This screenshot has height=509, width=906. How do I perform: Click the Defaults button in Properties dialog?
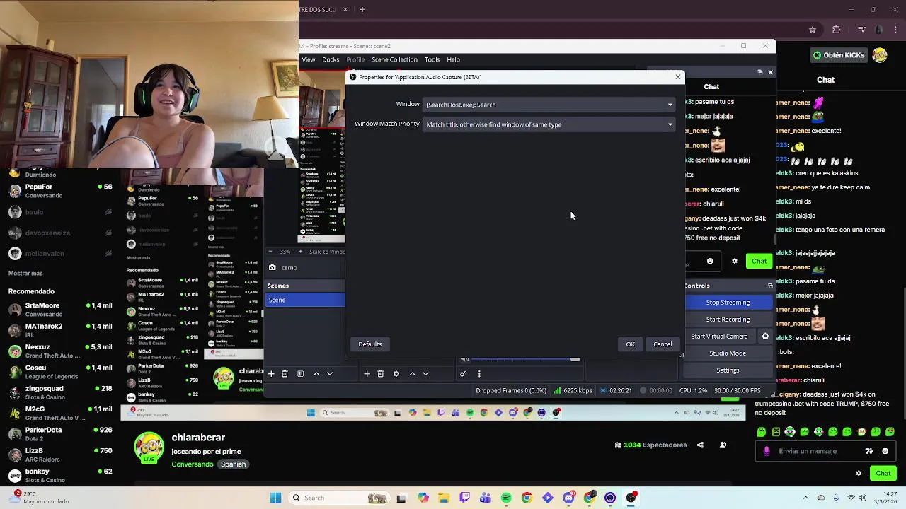(x=369, y=344)
